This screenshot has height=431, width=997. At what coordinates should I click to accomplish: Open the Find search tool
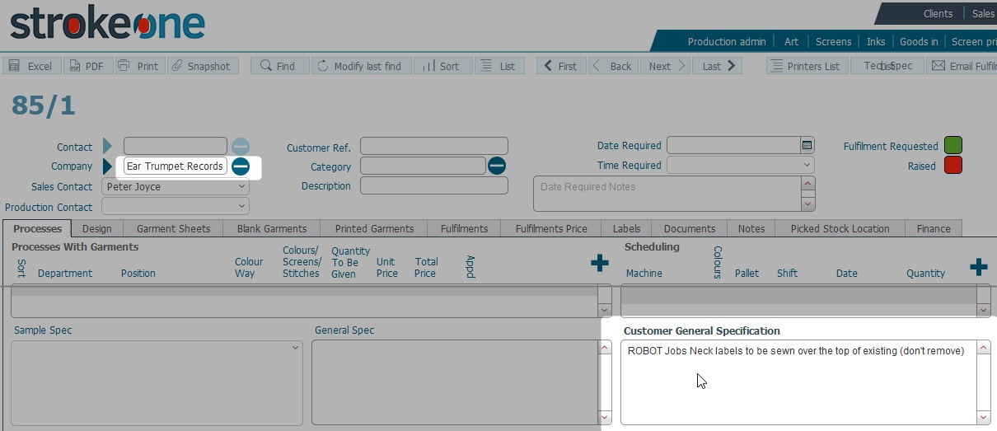(x=279, y=66)
